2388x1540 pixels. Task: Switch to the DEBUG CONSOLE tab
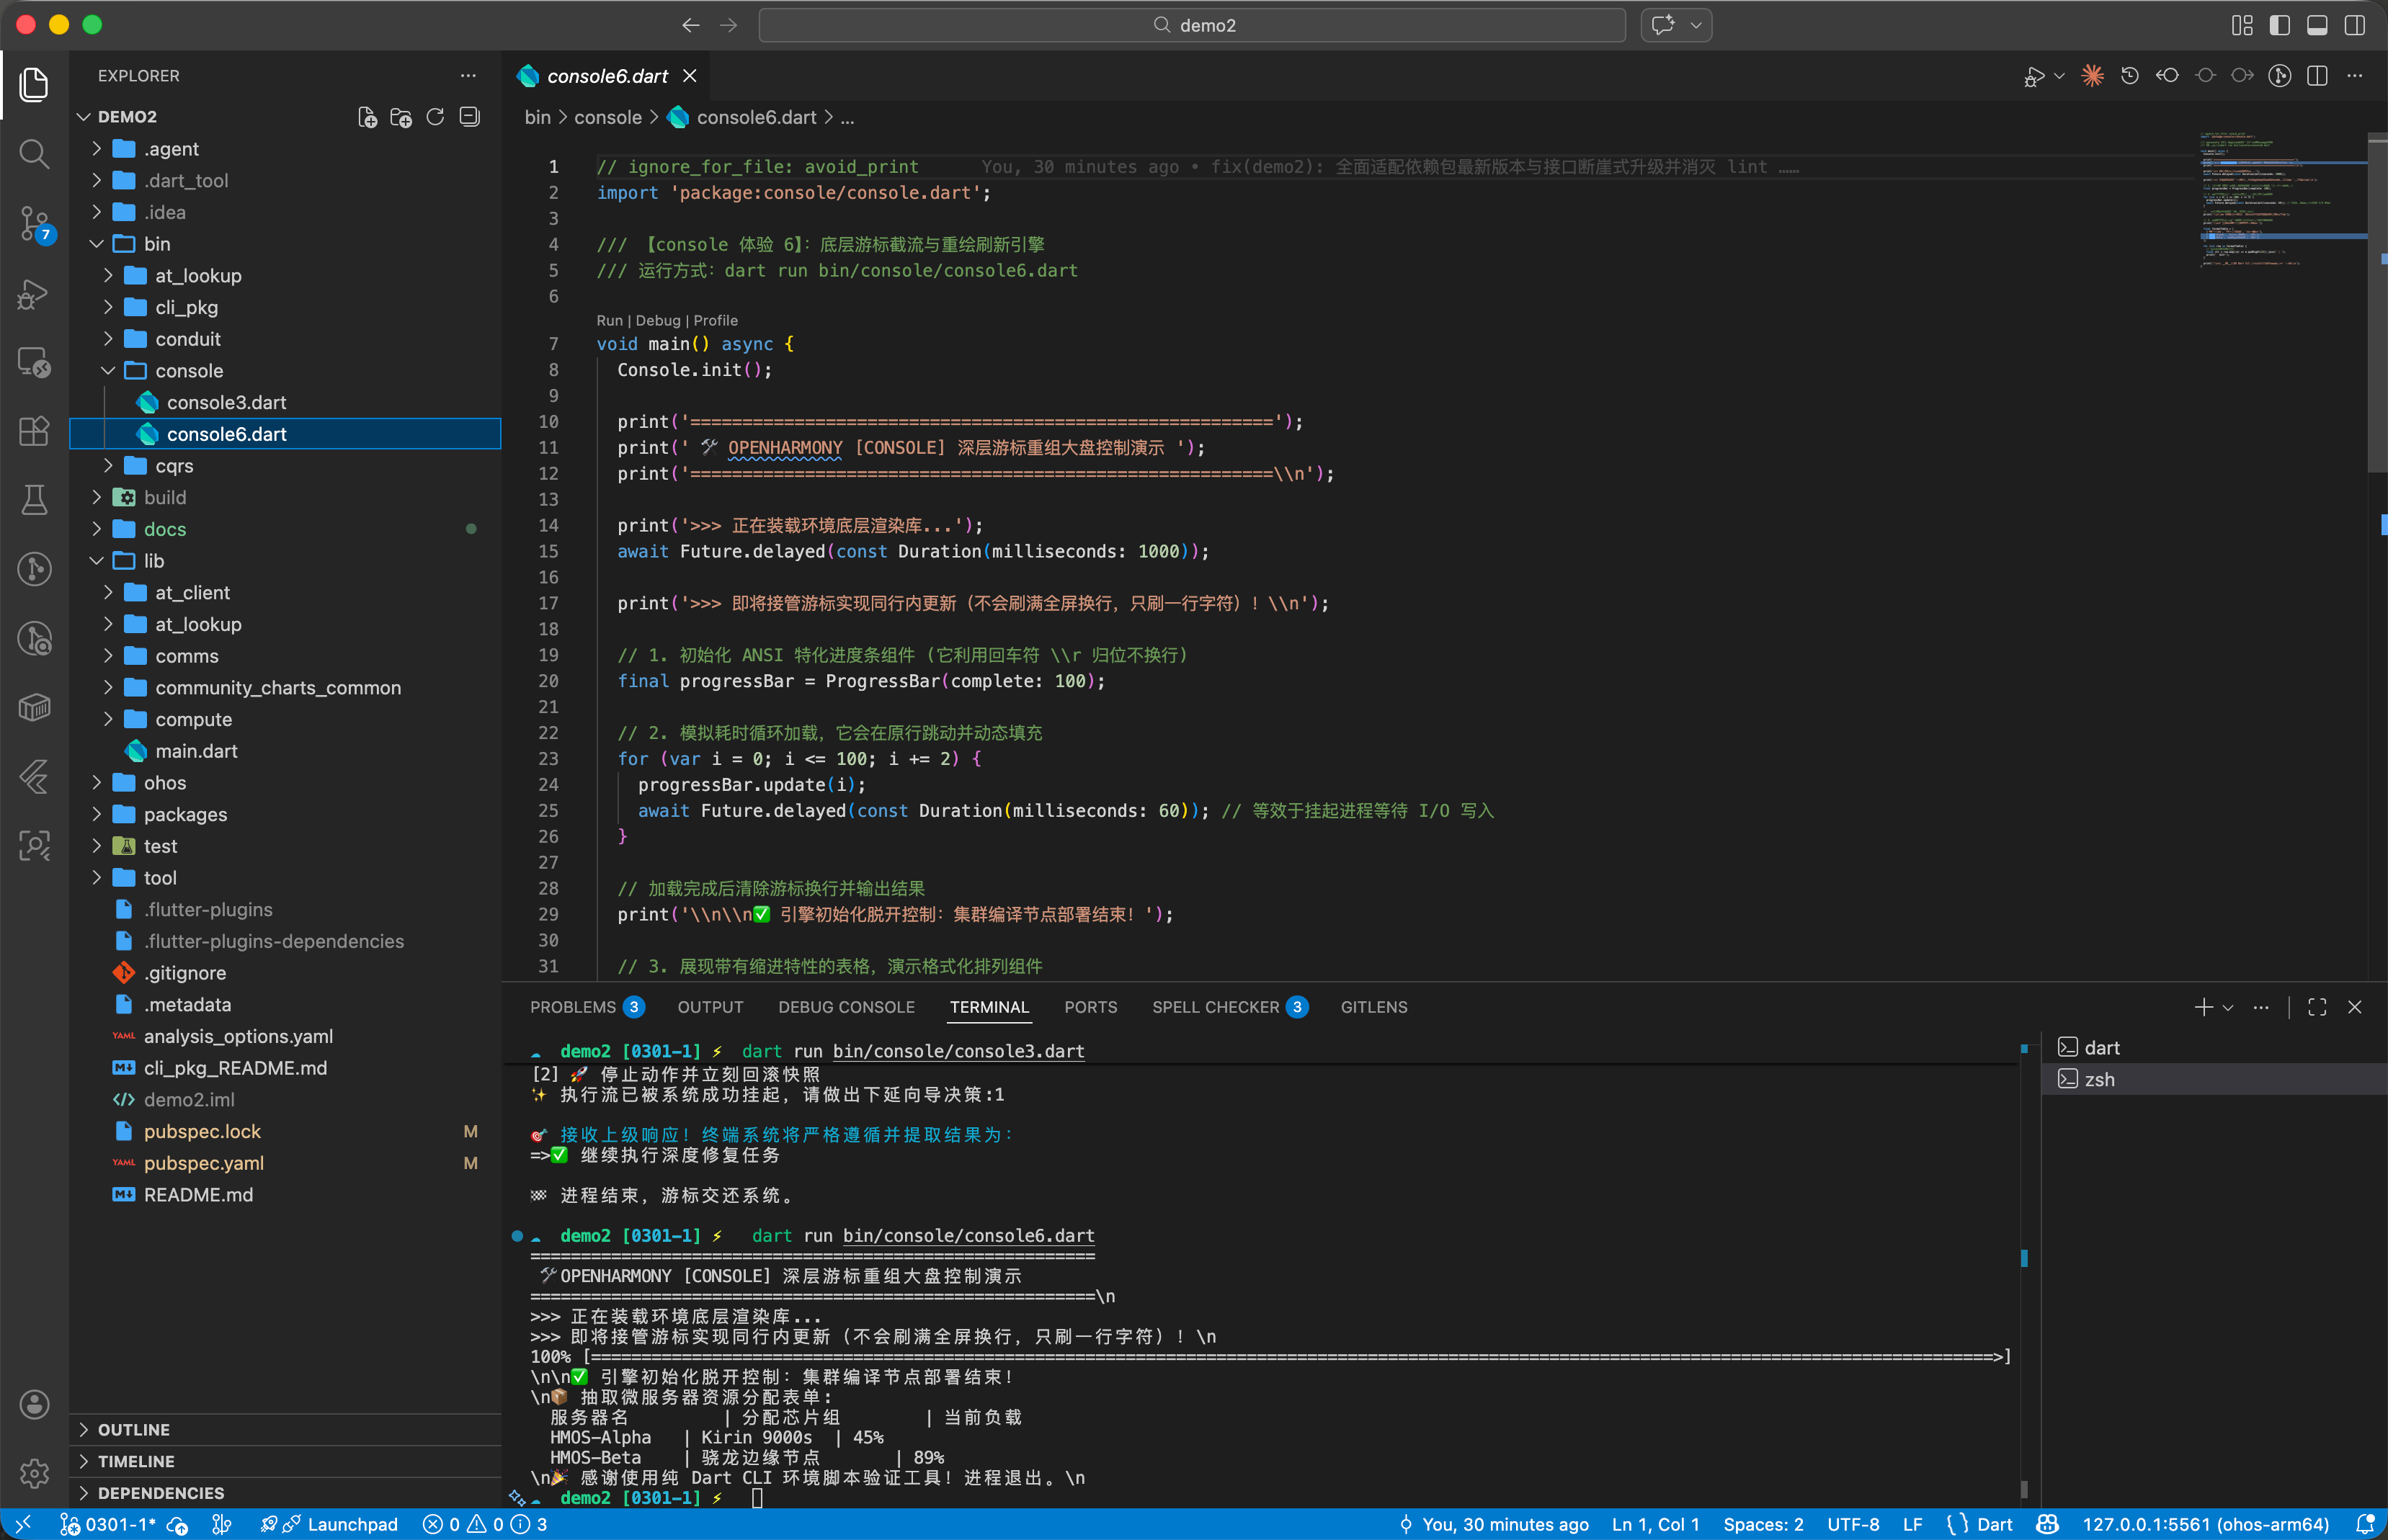845,1007
